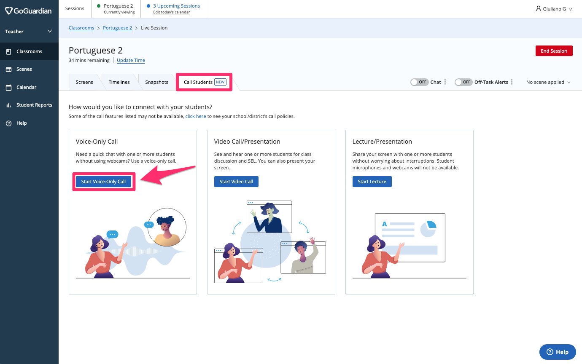Click the GoGuardian logo
Viewport: 582px width, 364px height.
[x=29, y=11]
